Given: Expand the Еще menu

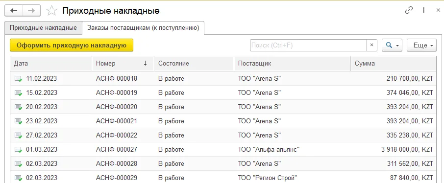Looking at the screenshot, I should tap(421, 45).
